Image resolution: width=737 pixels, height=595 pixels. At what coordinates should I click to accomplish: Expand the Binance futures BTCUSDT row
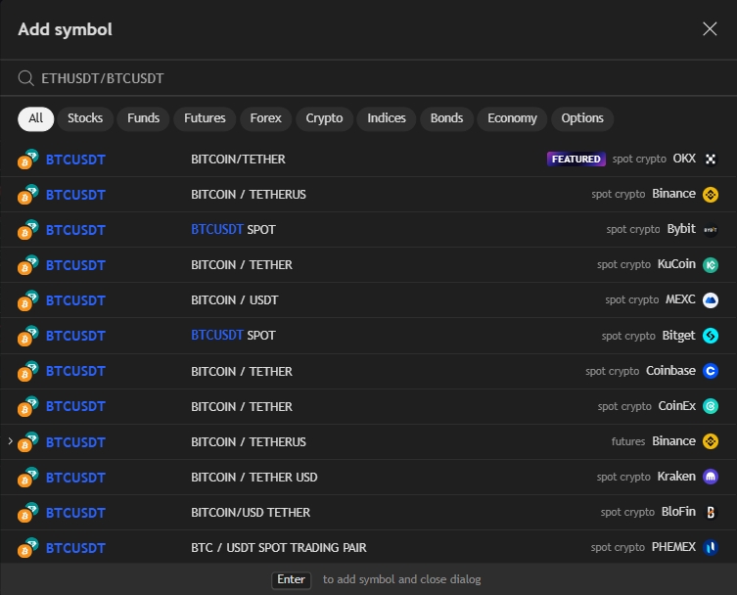coord(11,441)
